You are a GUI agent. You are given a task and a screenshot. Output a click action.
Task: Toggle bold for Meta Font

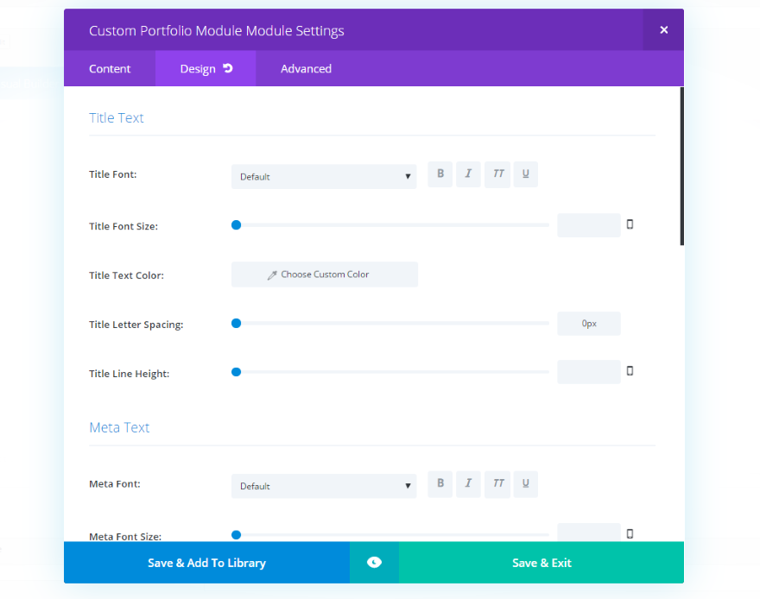[x=440, y=484]
